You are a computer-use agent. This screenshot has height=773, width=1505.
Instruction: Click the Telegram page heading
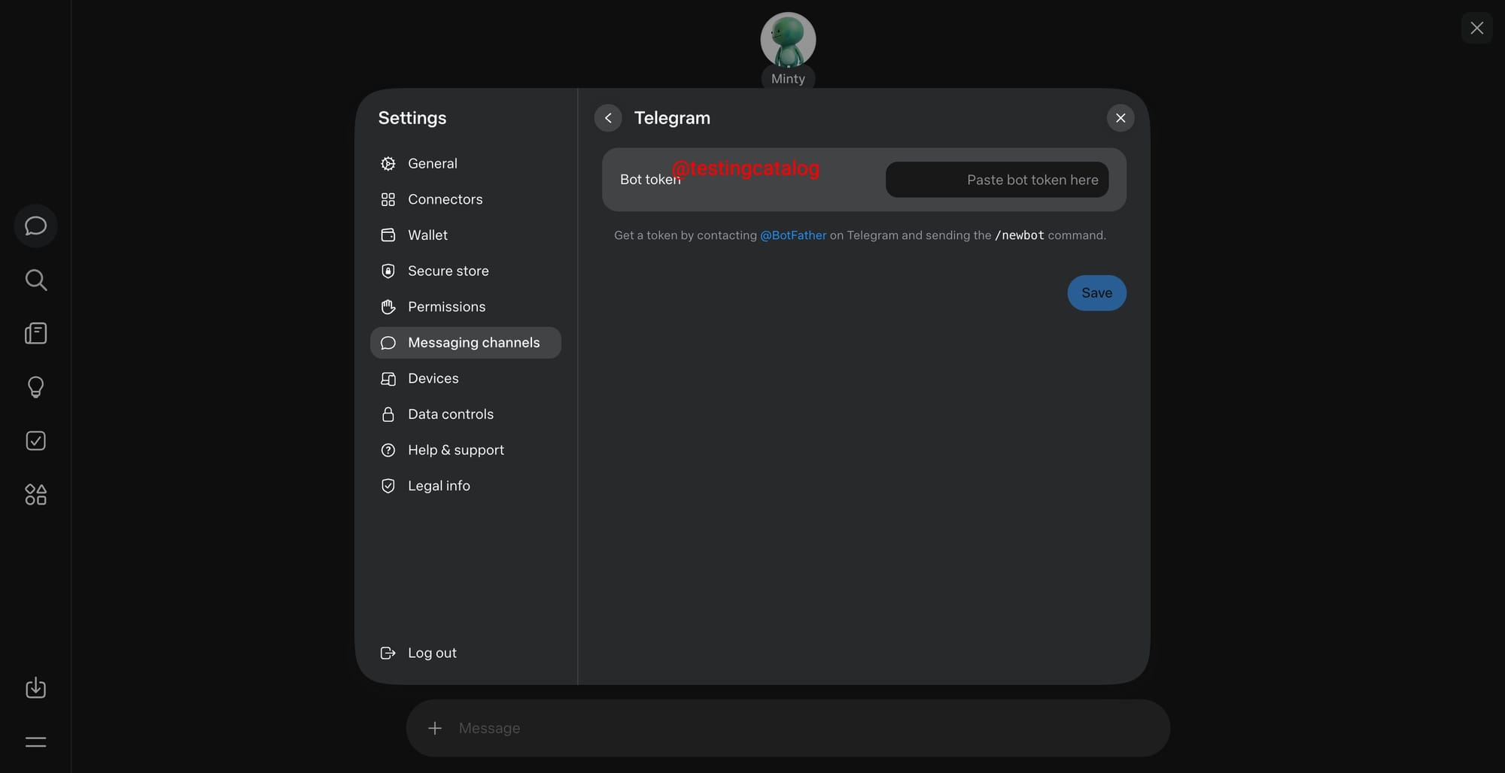point(672,118)
